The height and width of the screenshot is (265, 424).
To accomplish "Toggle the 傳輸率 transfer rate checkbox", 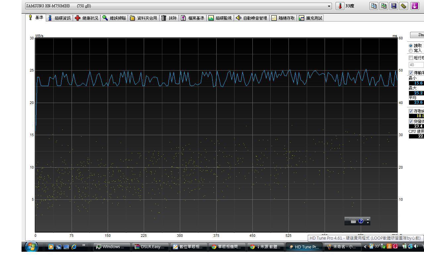I will click(x=411, y=73).
